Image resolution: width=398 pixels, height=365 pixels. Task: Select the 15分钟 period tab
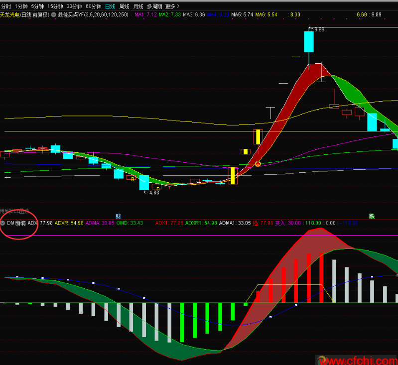(55, 6)
